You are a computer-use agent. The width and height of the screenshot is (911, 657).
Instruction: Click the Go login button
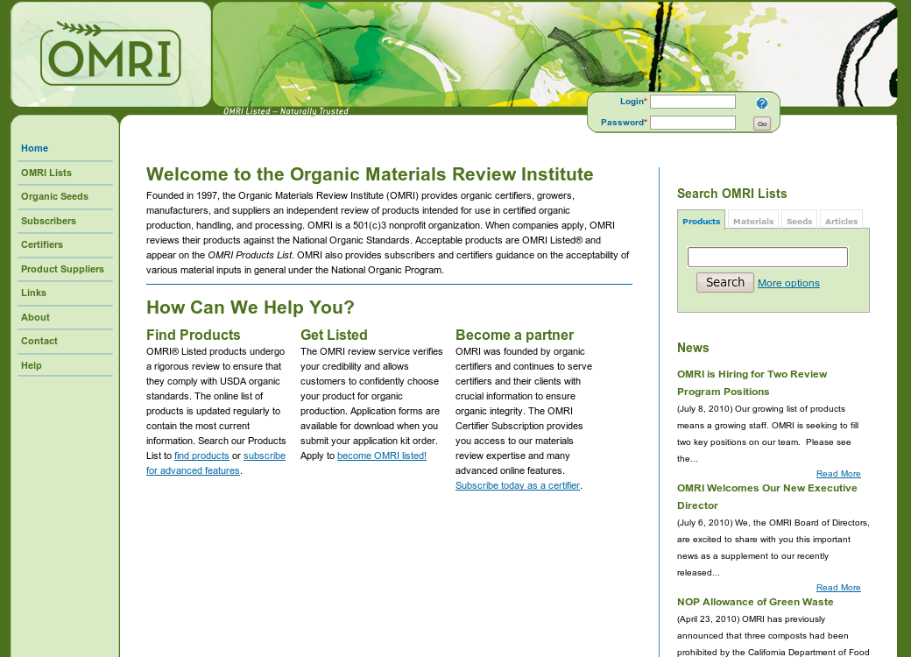point(762,124)
